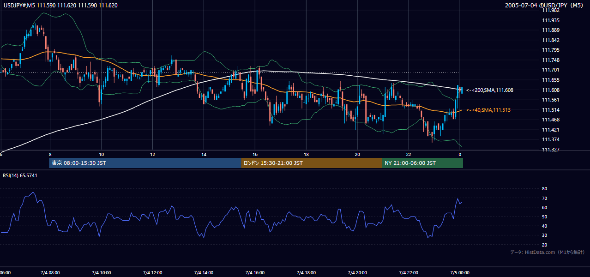Click price axis label 111.701
590x277 pixels.
[551, 70]
